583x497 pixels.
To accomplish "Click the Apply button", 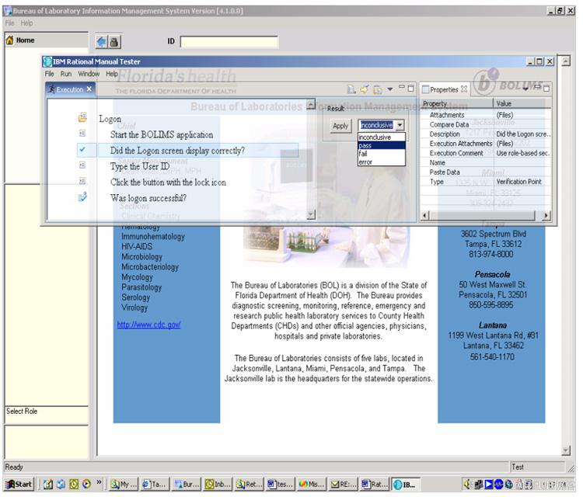I will pyautogui.click(x=340, y=126).
